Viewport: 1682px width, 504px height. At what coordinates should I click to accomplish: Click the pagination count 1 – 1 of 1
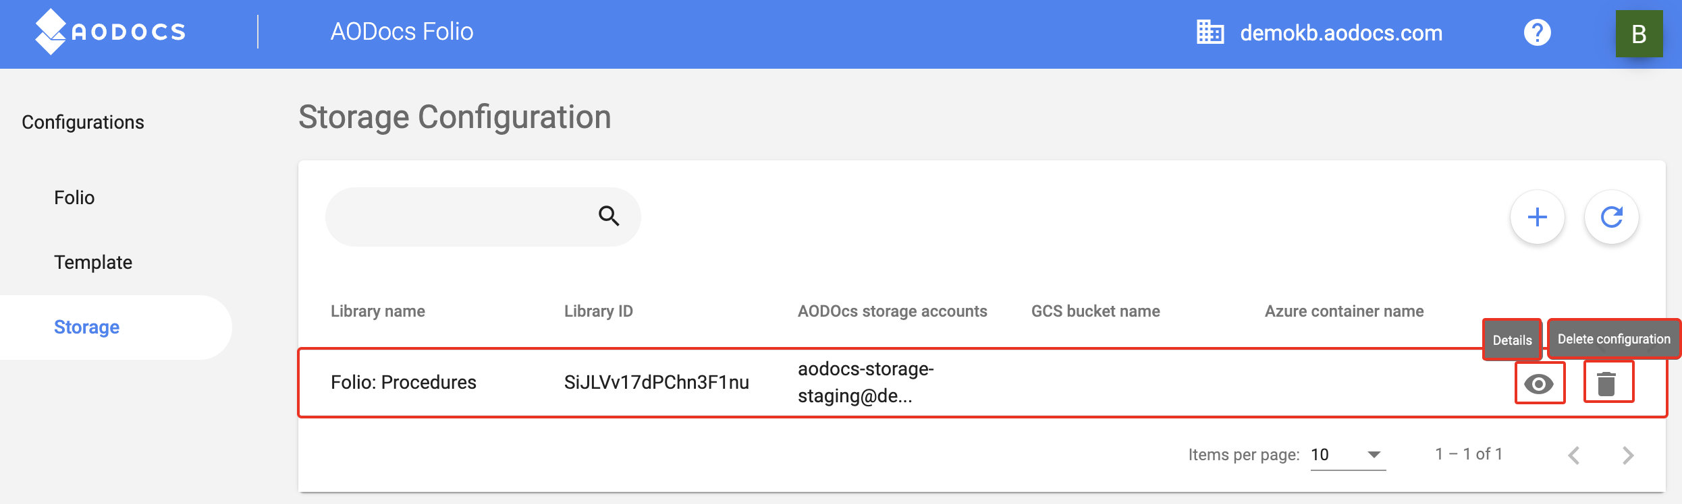[1470, 453]
